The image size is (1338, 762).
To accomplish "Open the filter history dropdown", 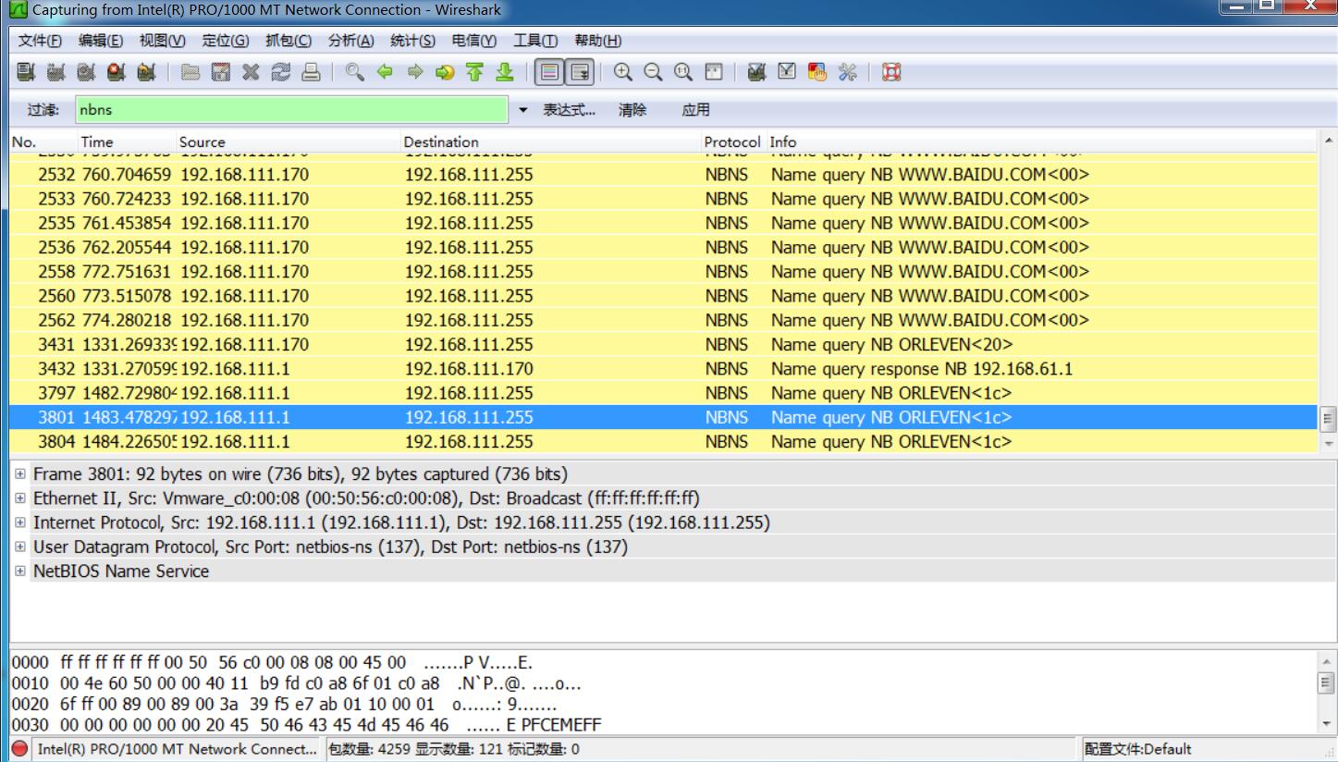I will tap(522, 109).
